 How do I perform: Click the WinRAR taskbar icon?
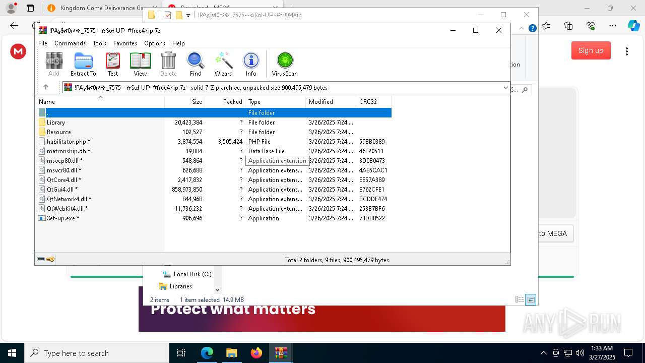click(281, 353)
